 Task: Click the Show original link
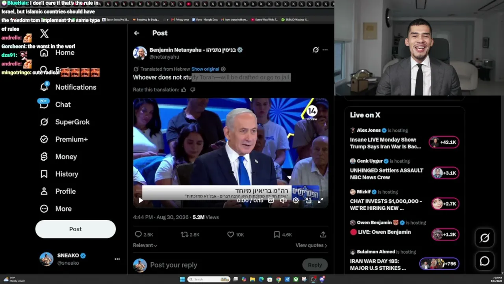(x=205, y=69)
